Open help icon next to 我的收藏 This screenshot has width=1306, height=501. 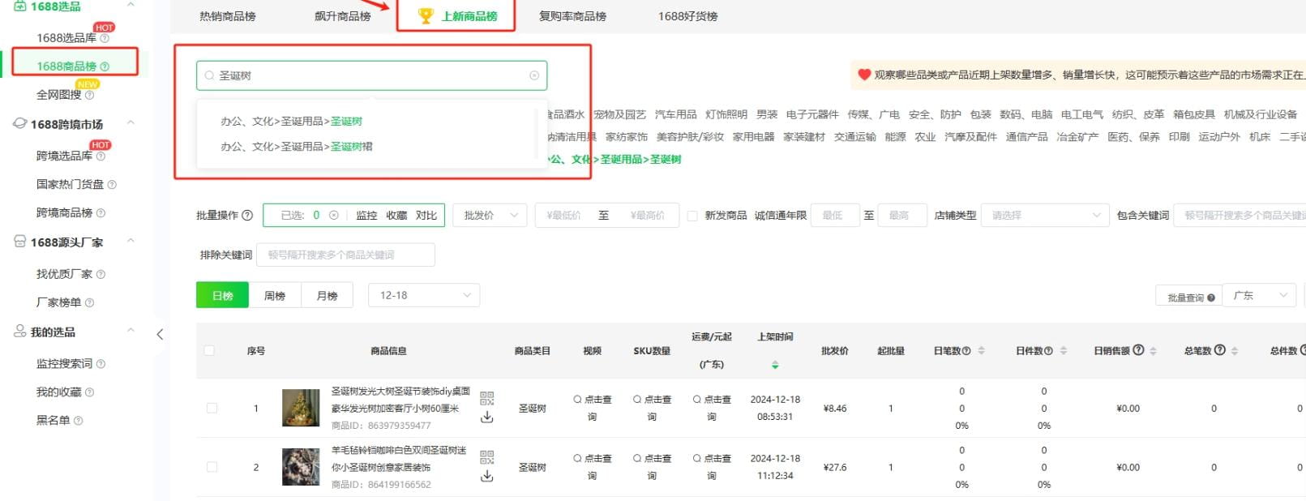pos(90,392)
